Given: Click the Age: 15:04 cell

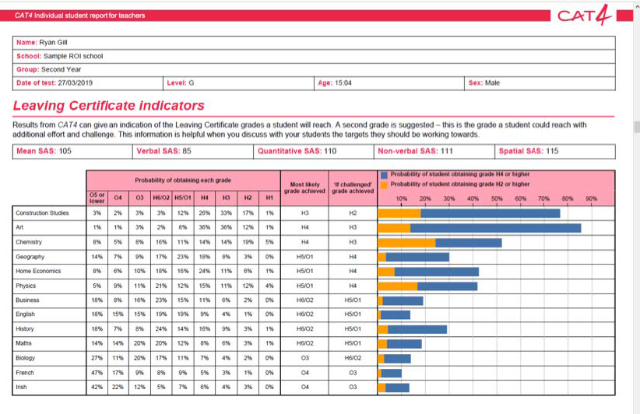Looking at the screenshot, I should (x=389, y=83).
